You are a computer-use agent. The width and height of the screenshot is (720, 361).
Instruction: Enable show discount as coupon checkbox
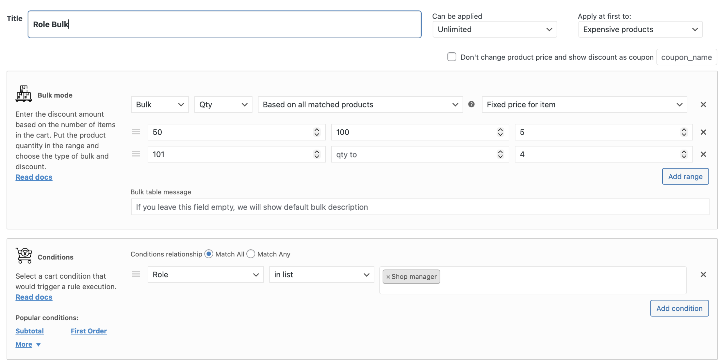pyautogui.click(x=451, y=57)
